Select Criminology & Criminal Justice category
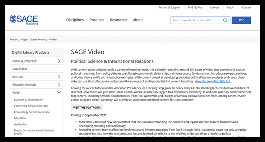Viewport: 265px width, 142px height. click(x=32, y=112)
